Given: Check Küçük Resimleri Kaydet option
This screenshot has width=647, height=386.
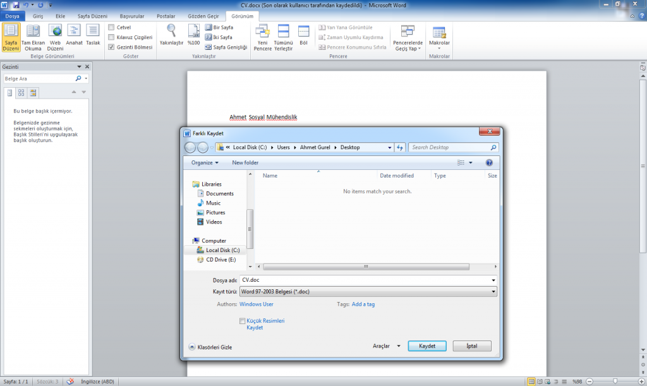Looking at the screenshot, I should [243, 322].
